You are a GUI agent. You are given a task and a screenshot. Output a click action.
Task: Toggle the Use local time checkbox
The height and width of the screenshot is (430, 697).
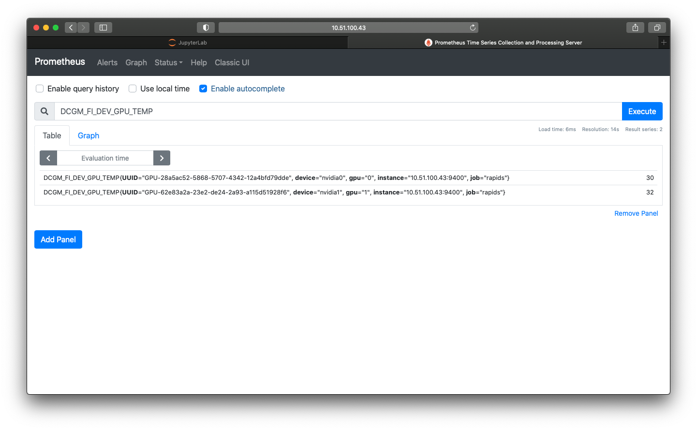[133, 89]
